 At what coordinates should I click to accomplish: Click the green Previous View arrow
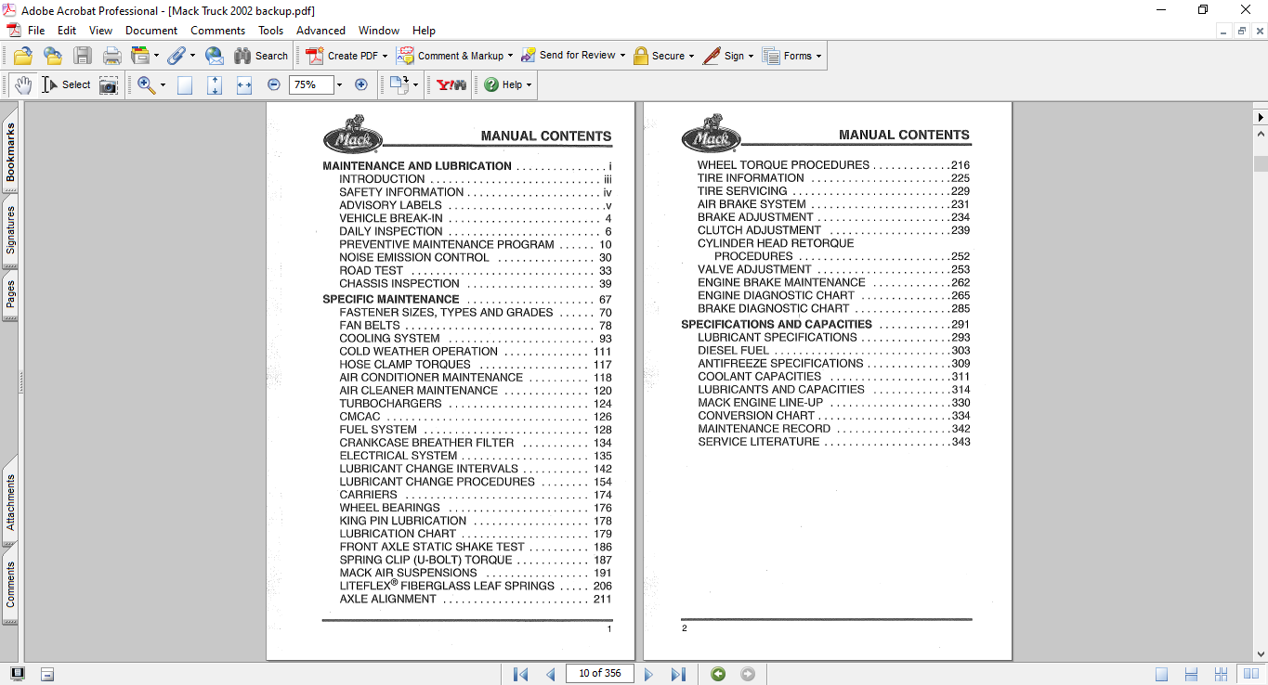click(x=718, y=674)
